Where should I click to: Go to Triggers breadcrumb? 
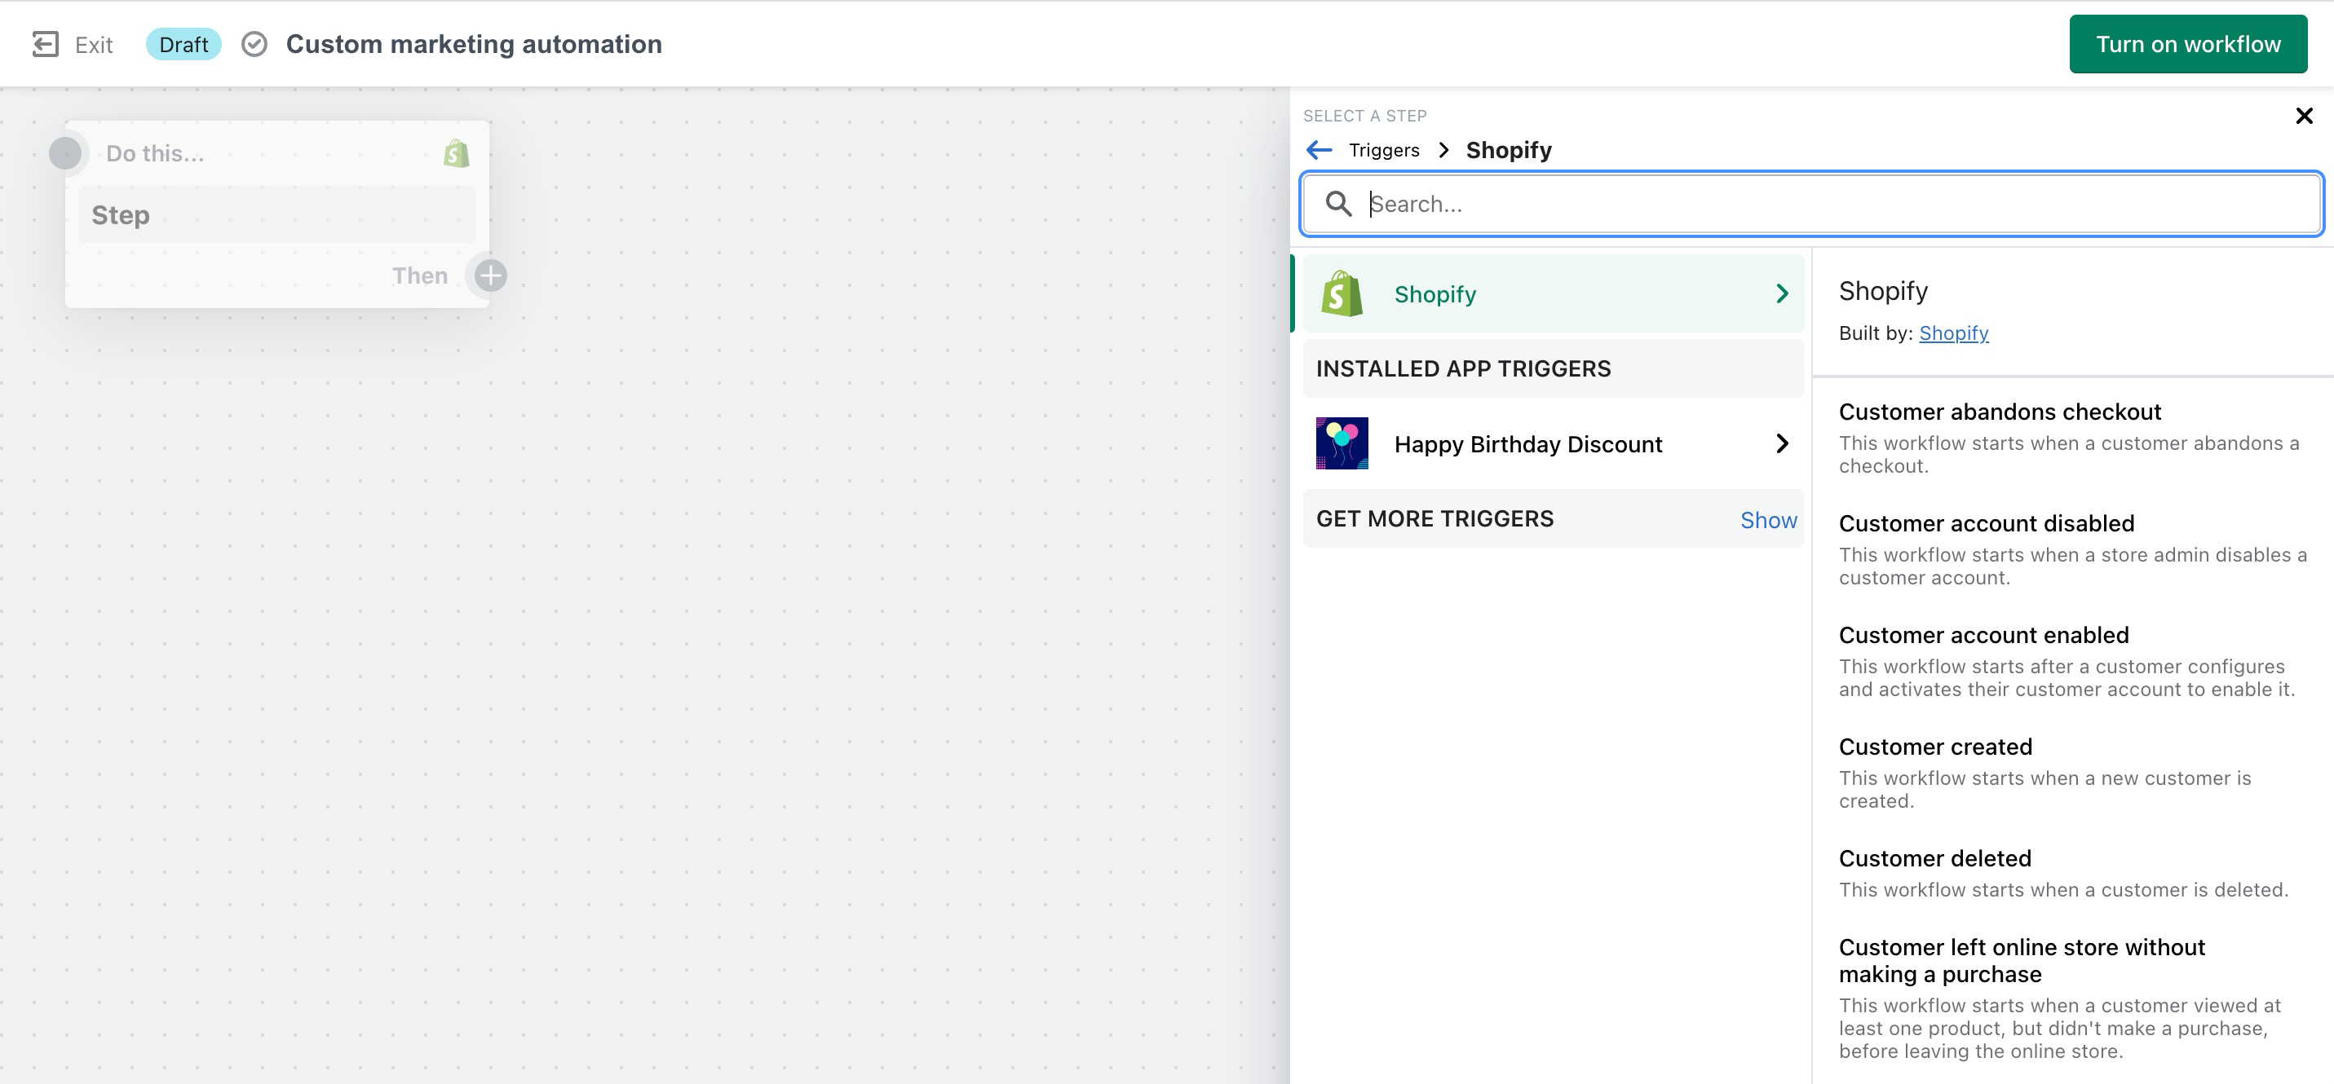(x=1384, y=150)
